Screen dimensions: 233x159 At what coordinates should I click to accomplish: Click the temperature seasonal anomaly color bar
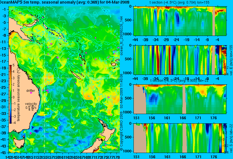(x=10, y=94)
